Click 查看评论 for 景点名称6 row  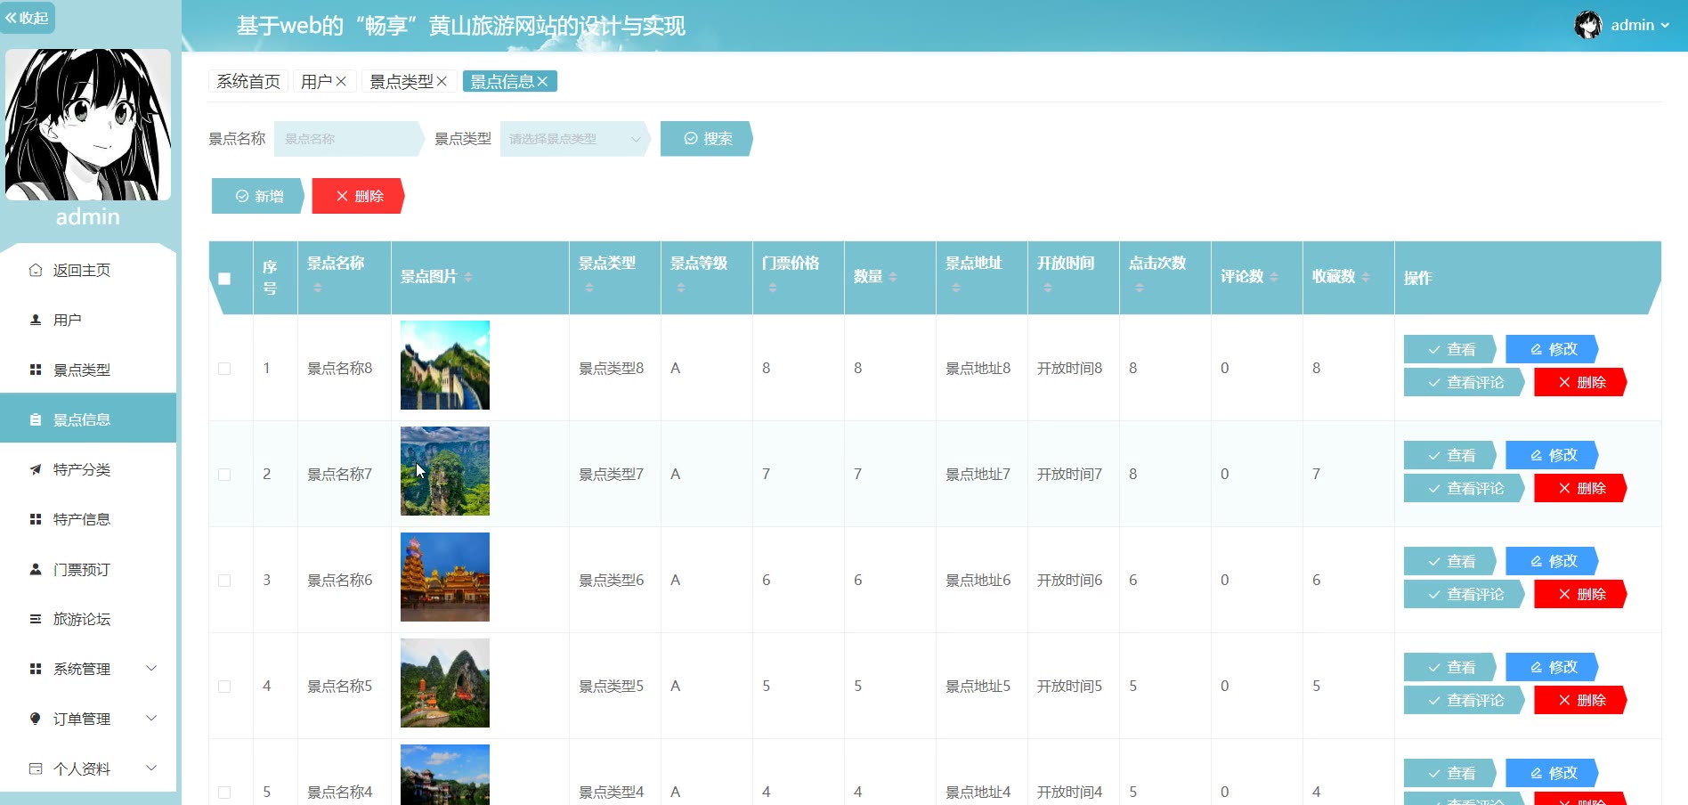[1465, 594]
